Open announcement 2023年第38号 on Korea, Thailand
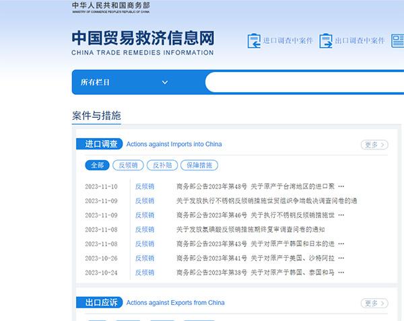 260,273
